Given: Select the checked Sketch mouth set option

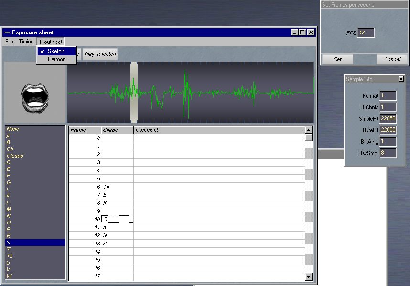Looking at the screenshot, I should [x=56, y=51].
